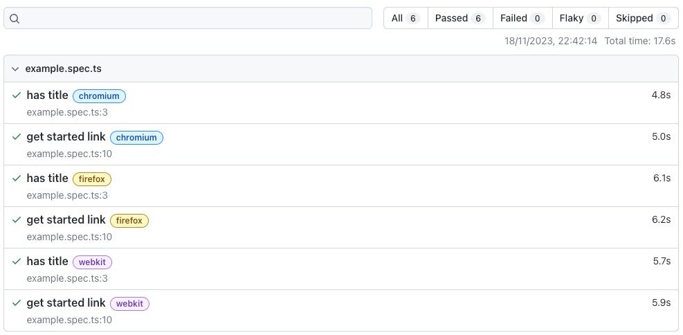Click the chromium badge on has title
Image resolution: width=683 pixels, height=335 pixels.
100,96
